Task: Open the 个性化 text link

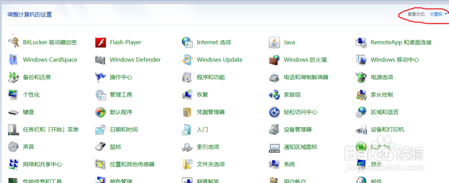Action: coord(31,95)
